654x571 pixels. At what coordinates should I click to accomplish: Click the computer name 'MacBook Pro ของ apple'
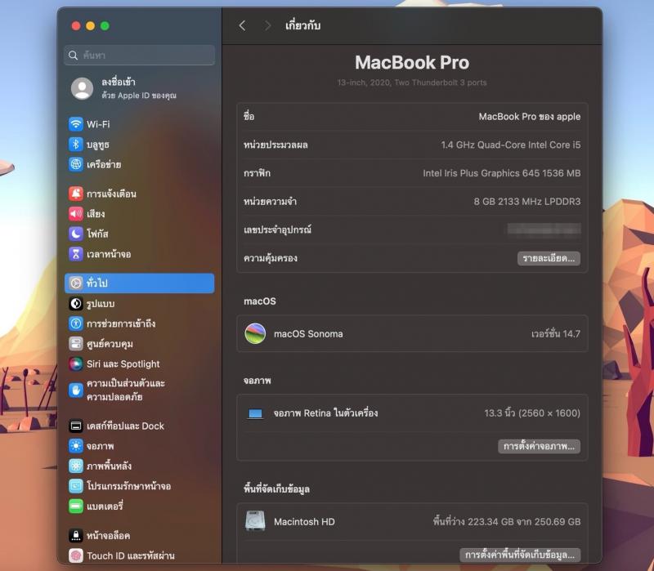coord(529,117)
